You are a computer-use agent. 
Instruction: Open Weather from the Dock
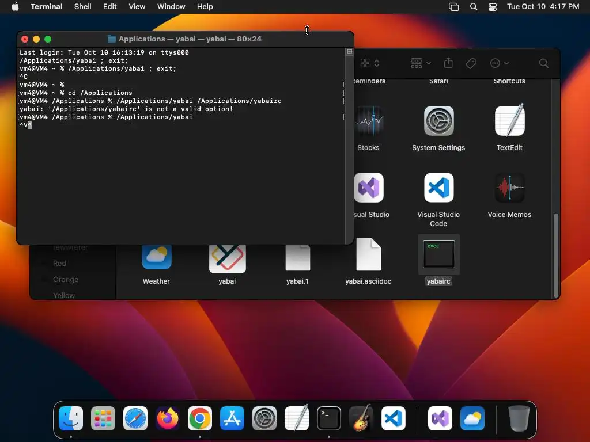point(472,418)
